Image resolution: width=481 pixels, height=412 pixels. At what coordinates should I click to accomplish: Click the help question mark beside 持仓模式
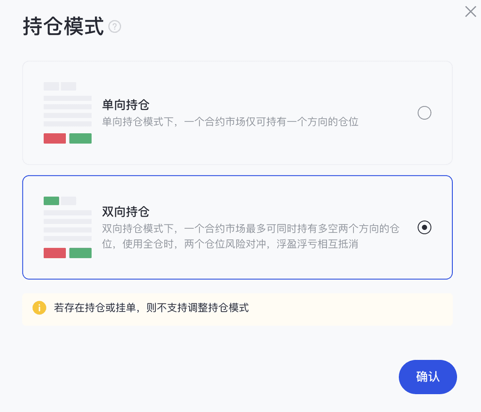tap(115, 27)
